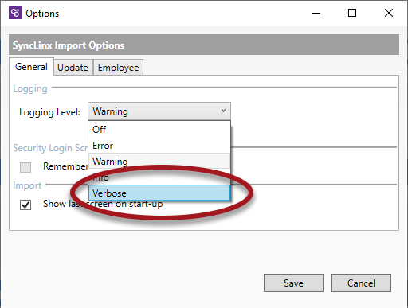The image size is (408, 308).
Task: Click the Import section heading
Action: tap(27, 185)
